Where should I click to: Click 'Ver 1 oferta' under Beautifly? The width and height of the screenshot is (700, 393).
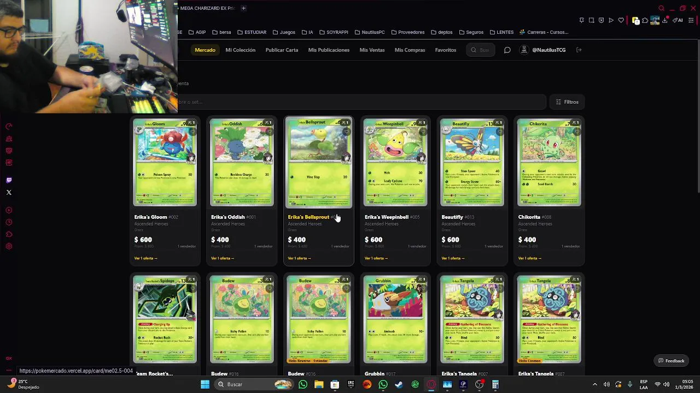(x=453, y=258)
